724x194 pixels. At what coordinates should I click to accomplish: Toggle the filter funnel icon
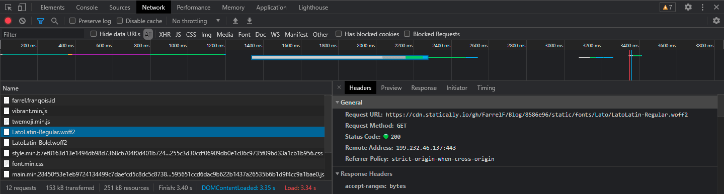tap(41, 21)
